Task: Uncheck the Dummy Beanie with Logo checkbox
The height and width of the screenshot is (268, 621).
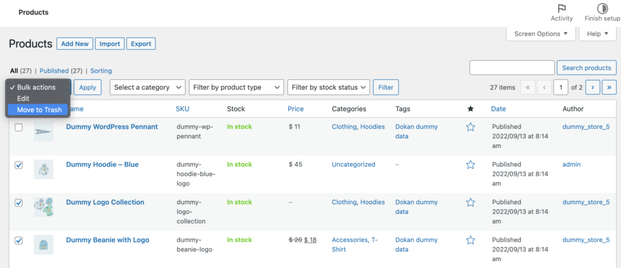Action: click(19, 240)
